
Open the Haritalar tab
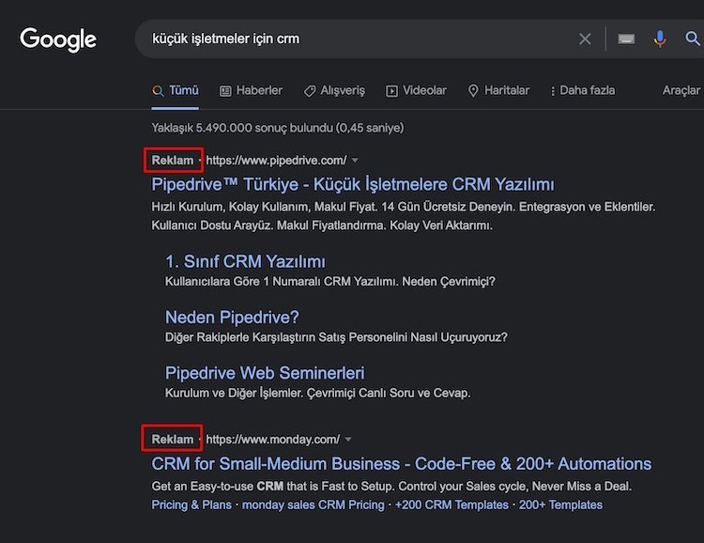(x=498, y=90)
